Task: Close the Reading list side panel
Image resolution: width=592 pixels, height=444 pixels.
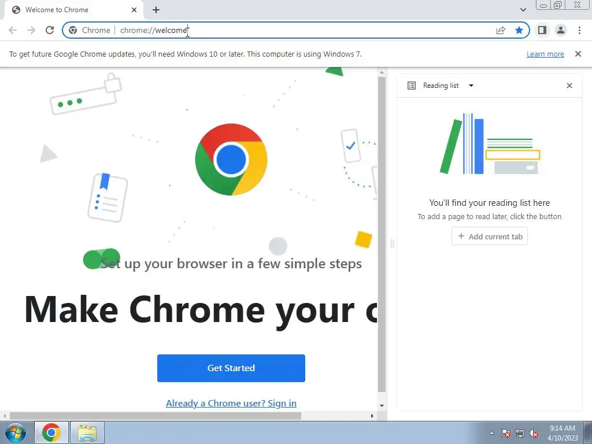Action: (x=569, y=86)
